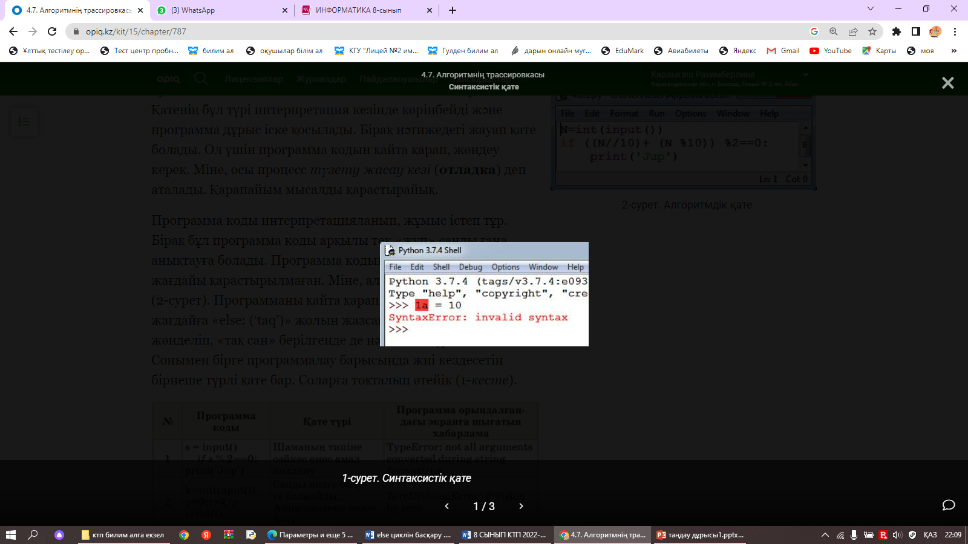Open the Chrome three-dot menu
This screenshot has height=544, width=968.
point(955,31)
